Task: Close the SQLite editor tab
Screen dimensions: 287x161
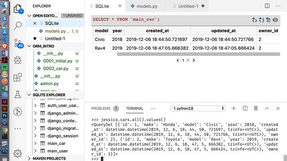Action: 120,6
